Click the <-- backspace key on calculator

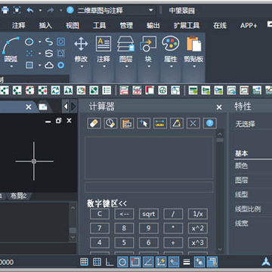(x=124, y=214)
